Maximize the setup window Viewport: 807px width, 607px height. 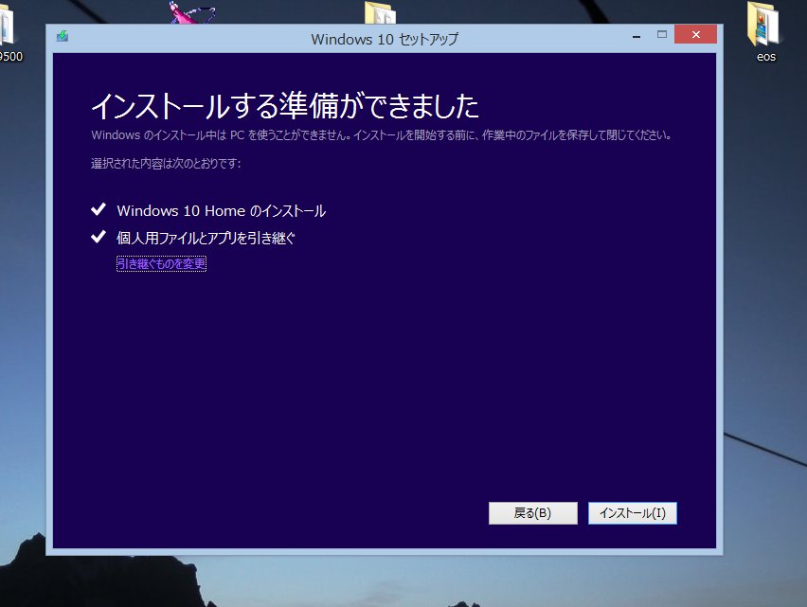(x=662, y=35)
